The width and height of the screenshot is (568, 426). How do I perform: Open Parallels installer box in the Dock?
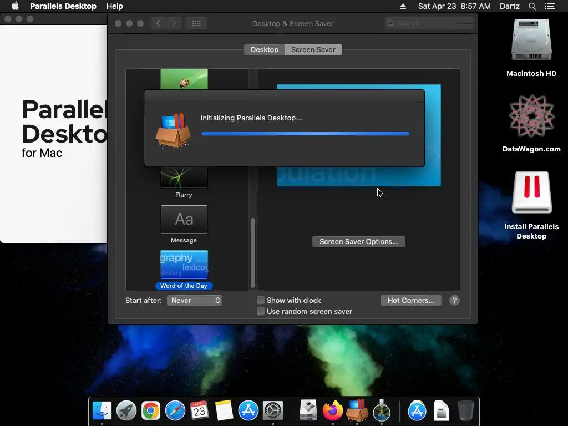click(x=357, y=411)
